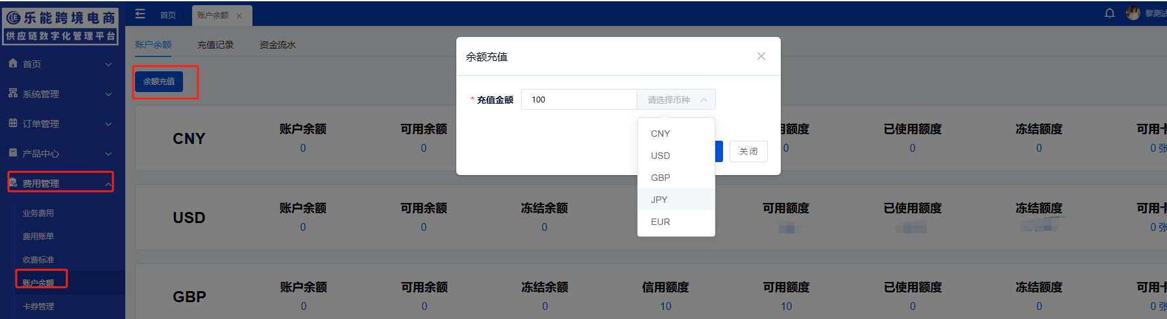Collapse the 费用管理 menu chevron
The height and width of the screenshot is (319, 1167).
108,184
